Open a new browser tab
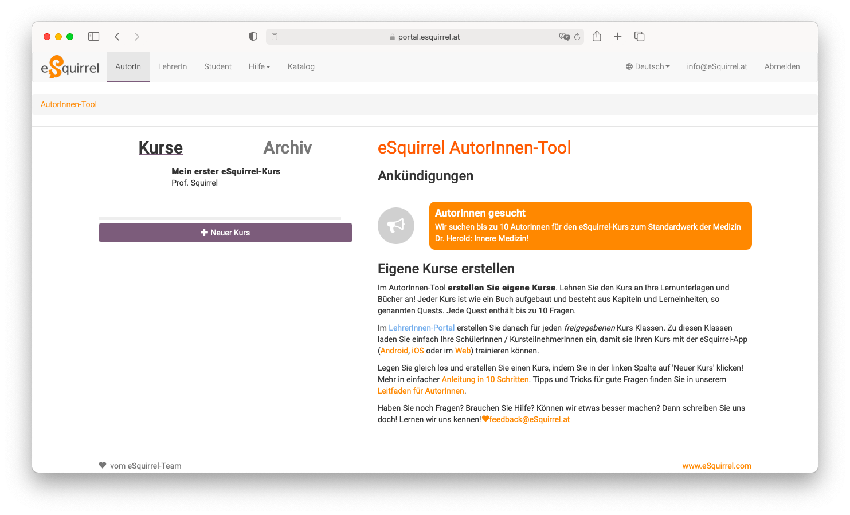The width and height of the screenshot is (850, 515). coord(617,37)
